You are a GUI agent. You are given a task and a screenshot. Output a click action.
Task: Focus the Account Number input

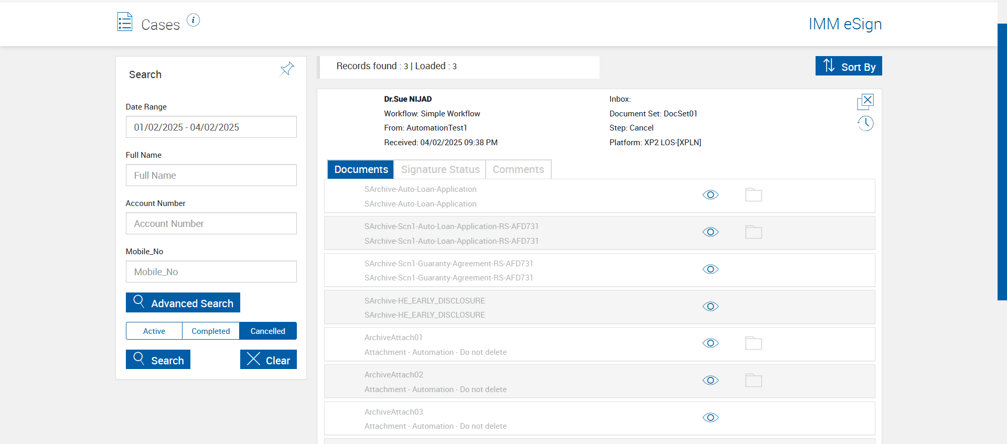(211, 223)
